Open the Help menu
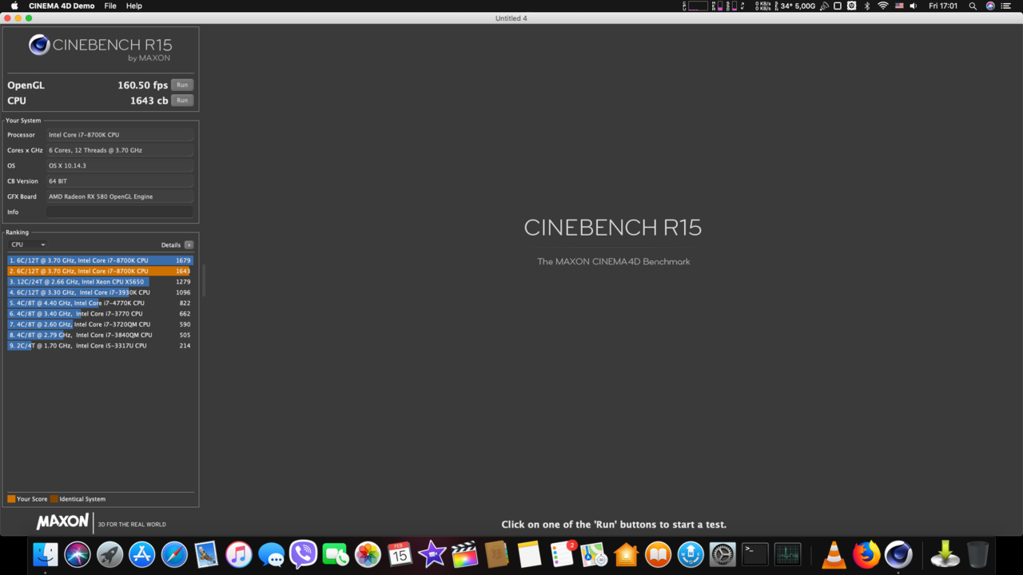1023x575 pixels. (134, 6)
